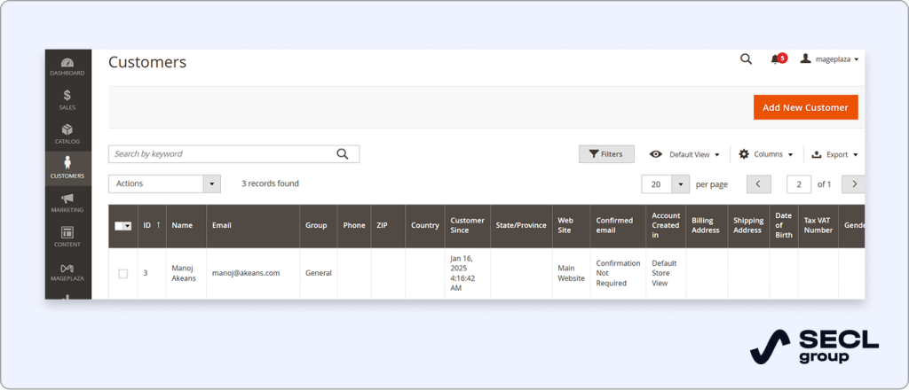This screenshot has width=909, height=390.
Task: Expand the Actions dropdown
Action: (164, 183)
